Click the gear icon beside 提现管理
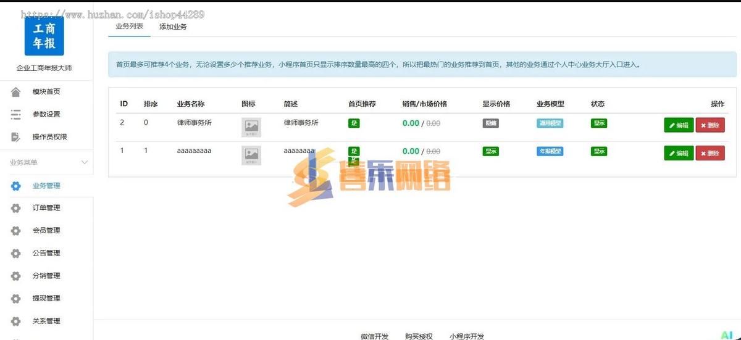 coord(16,299)
